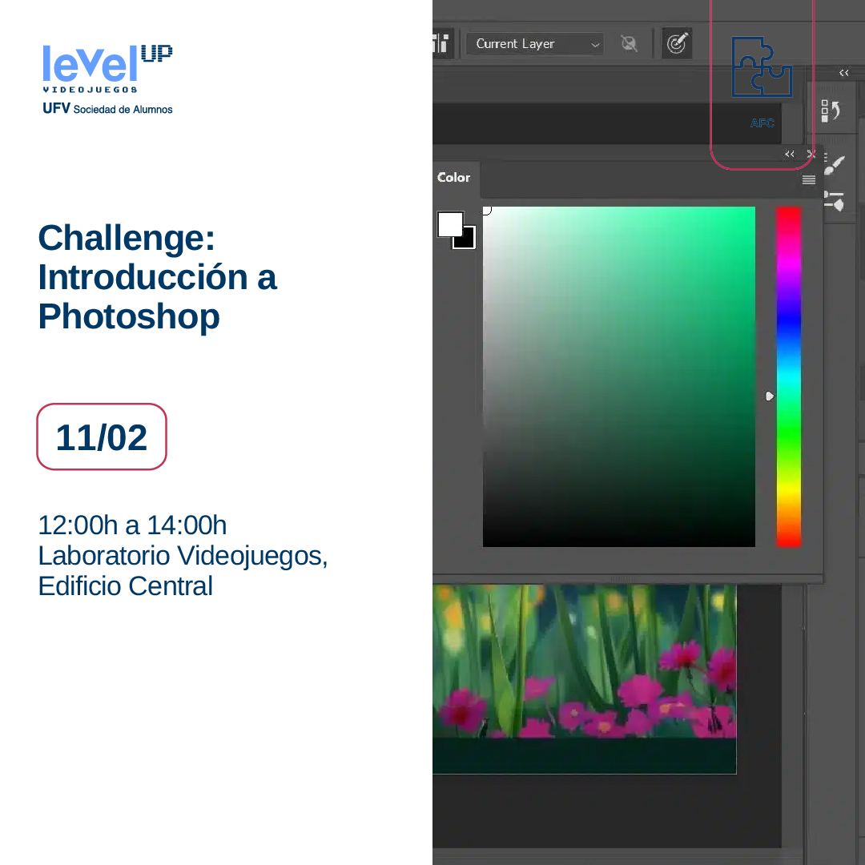Open the Current Layer sample dropdown
The image size is (865, 865).
tap(535, 43)
